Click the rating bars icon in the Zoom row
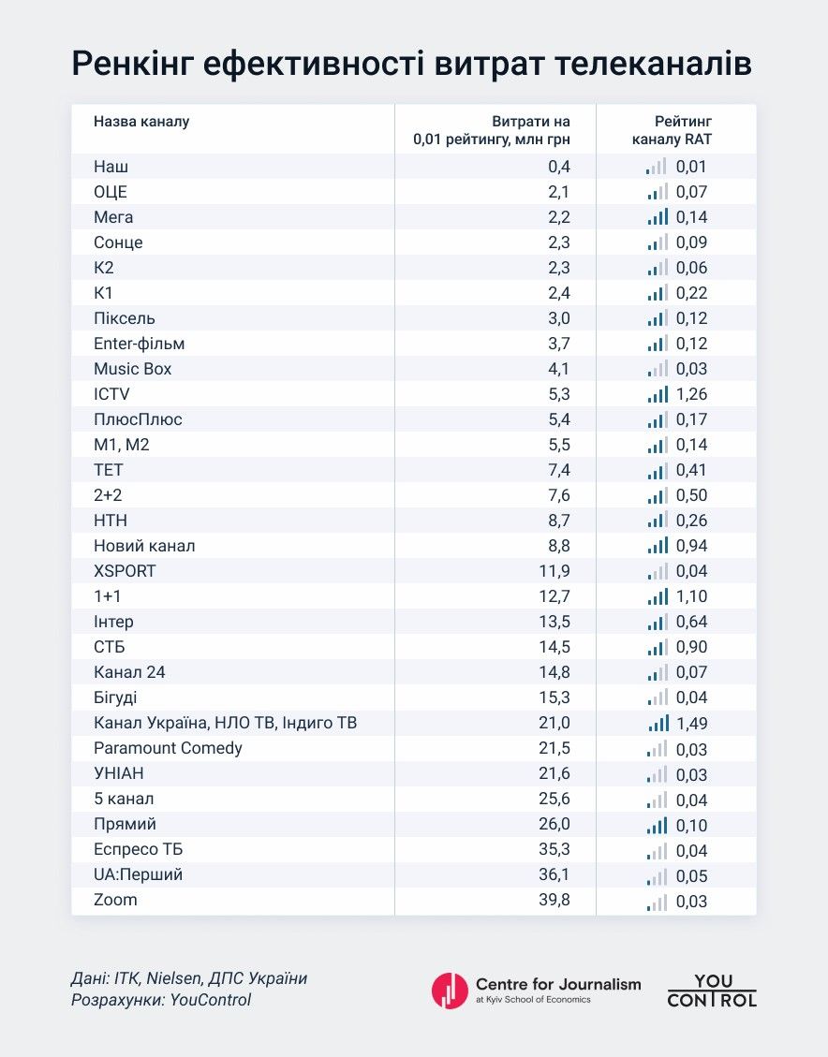This screenshot has height=1057, width=828. point(657,902)
